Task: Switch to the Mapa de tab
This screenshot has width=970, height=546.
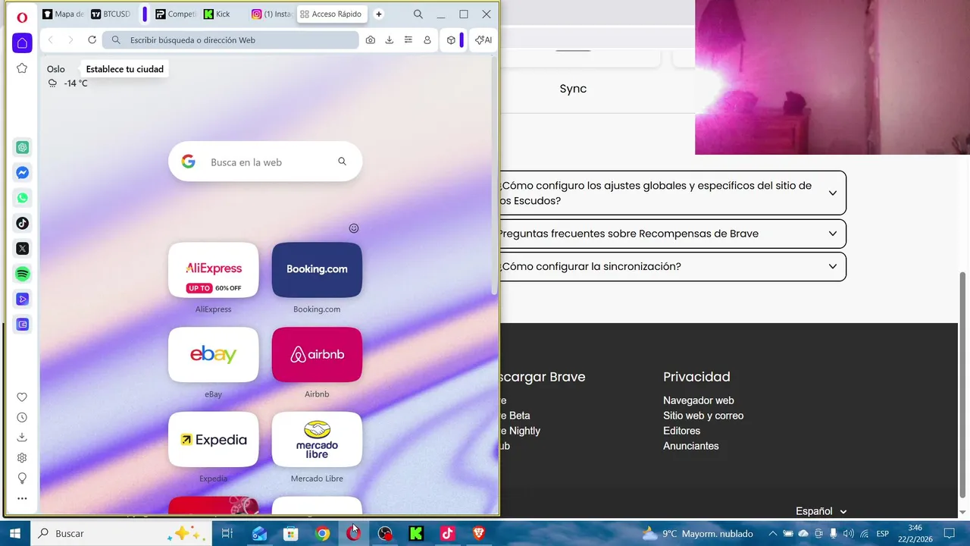Action: click(x=63, y=14)
